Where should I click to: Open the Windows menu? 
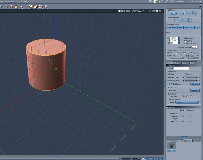[x=10, y=2]
